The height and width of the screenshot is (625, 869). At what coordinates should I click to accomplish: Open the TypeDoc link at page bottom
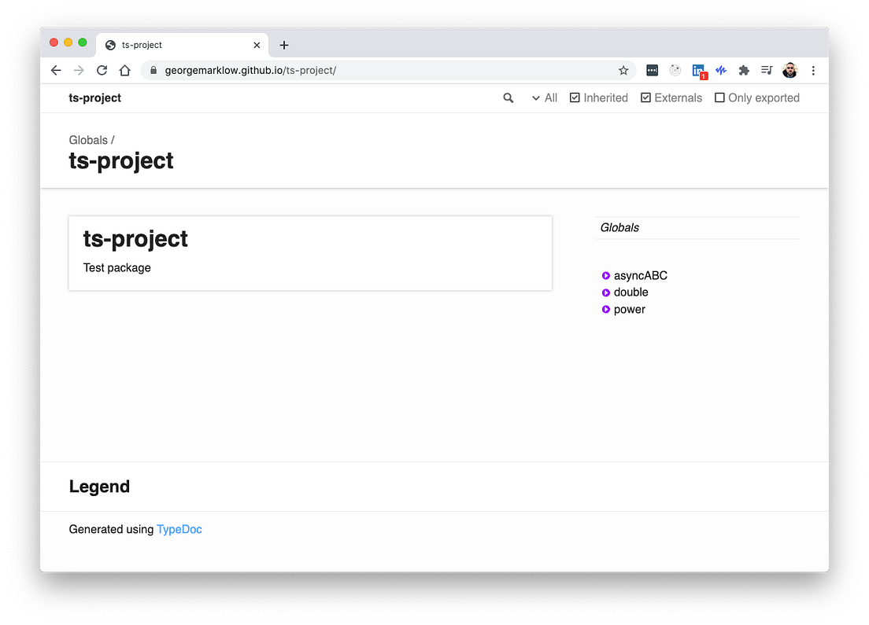tap(179, 529)
